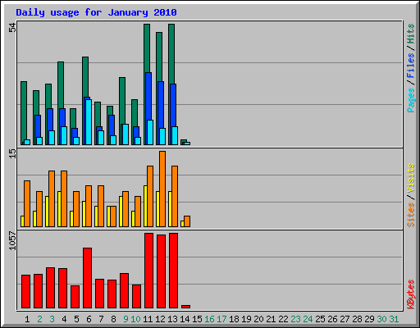The height and width of the screenshot is (328, 420).
Task: Click day label '26' on the axis
Action: (332, 319)
